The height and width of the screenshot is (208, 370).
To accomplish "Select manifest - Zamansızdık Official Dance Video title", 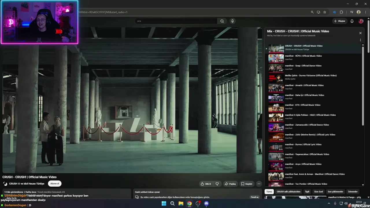I will [x=307, y=125].
